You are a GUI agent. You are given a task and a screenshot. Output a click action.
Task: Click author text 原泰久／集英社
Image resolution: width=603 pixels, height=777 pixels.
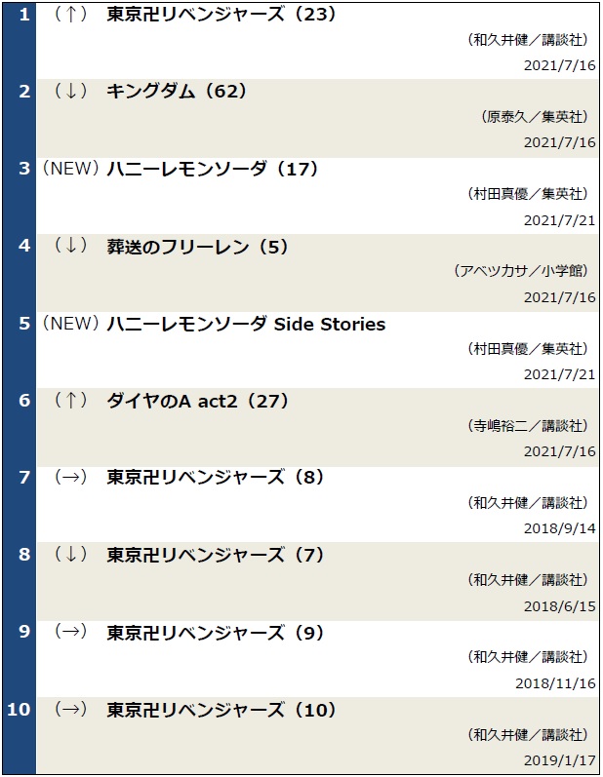pos(535,117)
